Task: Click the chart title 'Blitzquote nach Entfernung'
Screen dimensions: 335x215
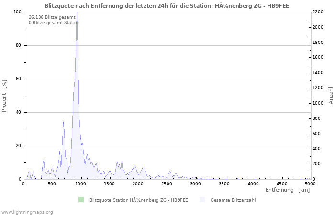Action: click(167, 6)
